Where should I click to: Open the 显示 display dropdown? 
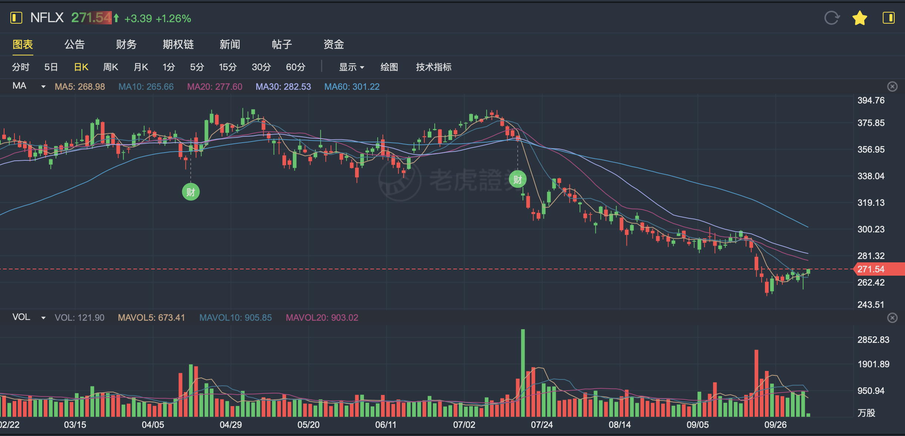tap(351, 67)
